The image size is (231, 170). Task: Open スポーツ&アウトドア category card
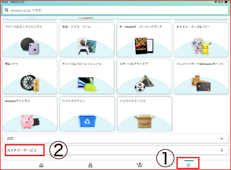144,77
